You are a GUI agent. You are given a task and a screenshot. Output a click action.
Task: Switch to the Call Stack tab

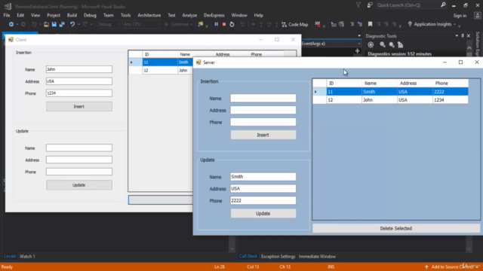click(x=248, y=256)
